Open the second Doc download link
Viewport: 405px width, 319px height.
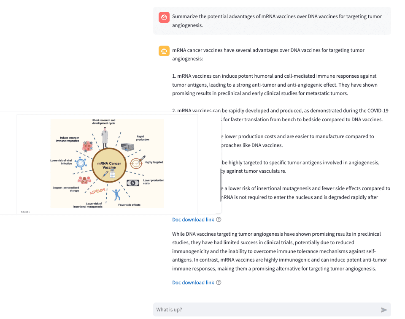point(193,283)
